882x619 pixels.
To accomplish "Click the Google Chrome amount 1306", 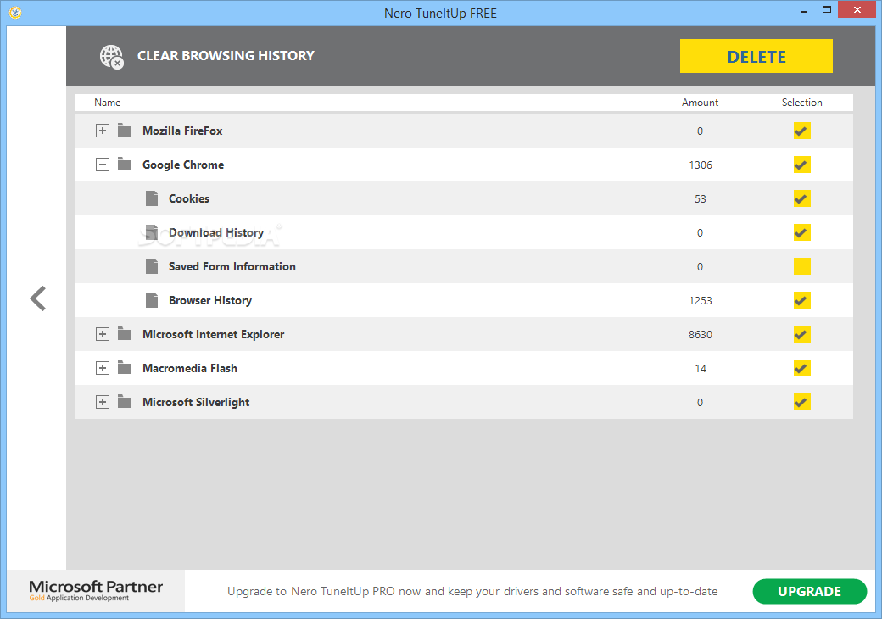I will [701, 165].
